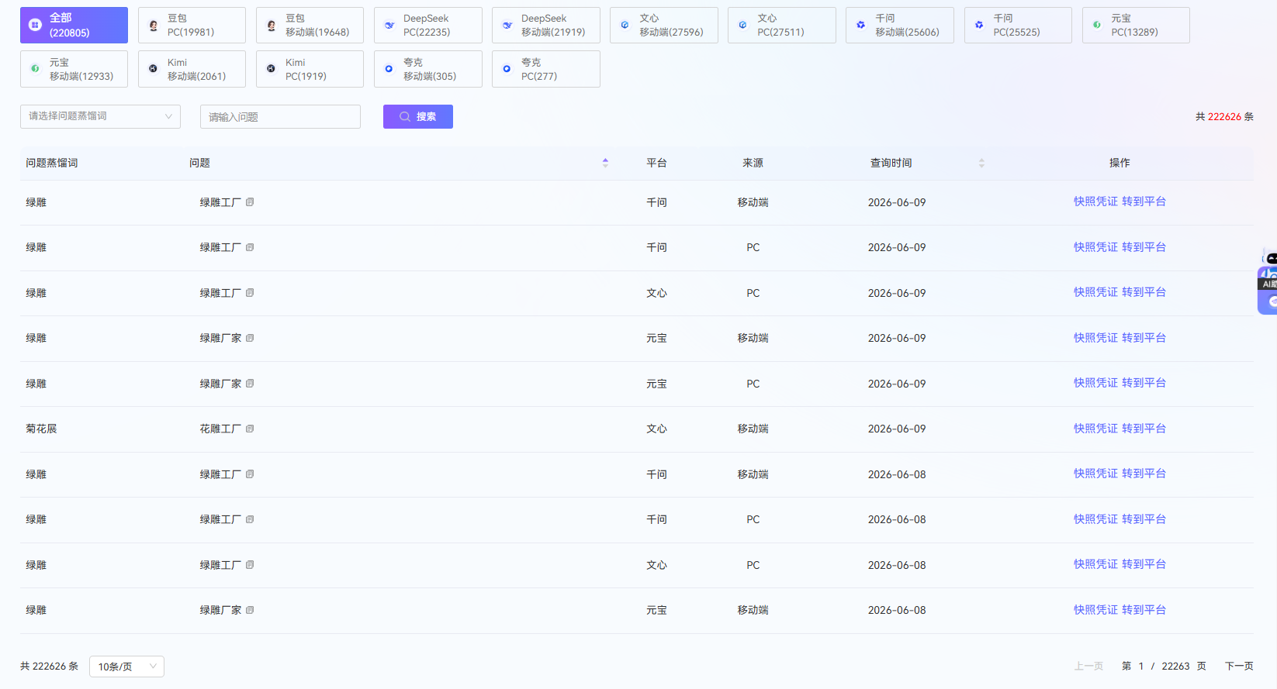The width and height of the screenshot is (1277, 689).
Task: Click the 操作 column header
Action: [1120, 163]
